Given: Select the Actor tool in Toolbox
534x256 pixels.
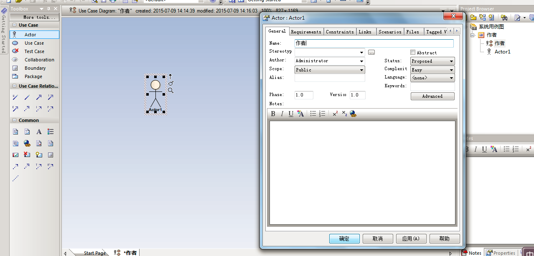Looking at the screenshot, I should pos(34,35).
